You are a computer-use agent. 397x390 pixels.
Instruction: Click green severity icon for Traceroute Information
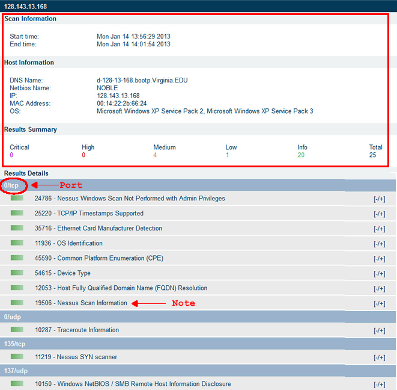[x=17, y=330]
